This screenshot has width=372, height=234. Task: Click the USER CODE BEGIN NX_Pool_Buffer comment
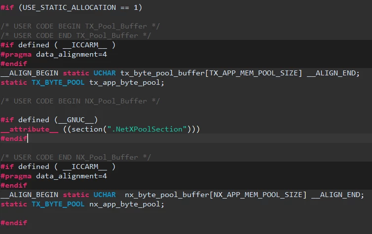coord(80,101)
